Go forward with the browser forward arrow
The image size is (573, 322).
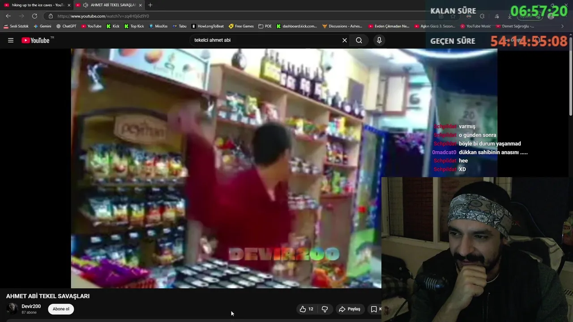pyautogui.click(x=21, y=16)
